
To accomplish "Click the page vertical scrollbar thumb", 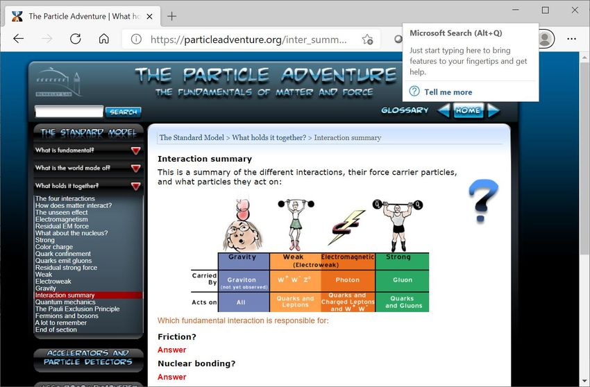I will pos(584,160).
